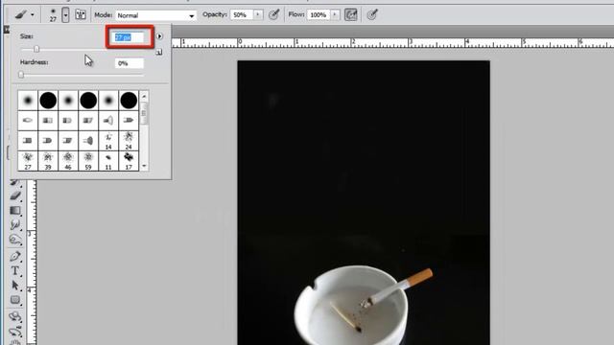Image resolution: width=614 pixels, height=345 pixels.
Task: Select the chalk brush preset 11
Action: click(x=108, y=161)
